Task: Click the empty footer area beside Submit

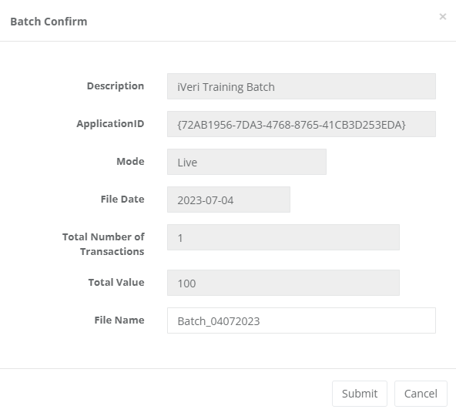Action: 166,394
